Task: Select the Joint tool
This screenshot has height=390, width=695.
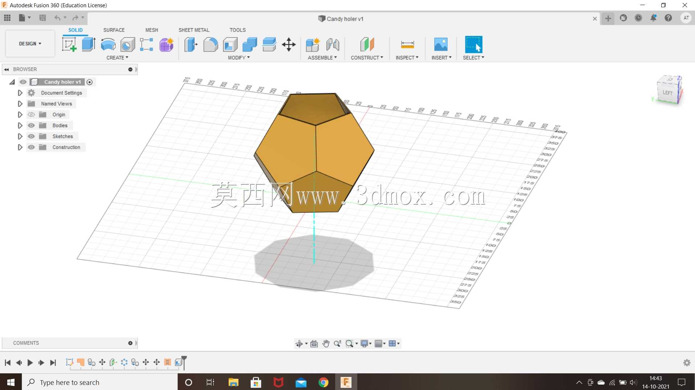Action: (333, 45)
